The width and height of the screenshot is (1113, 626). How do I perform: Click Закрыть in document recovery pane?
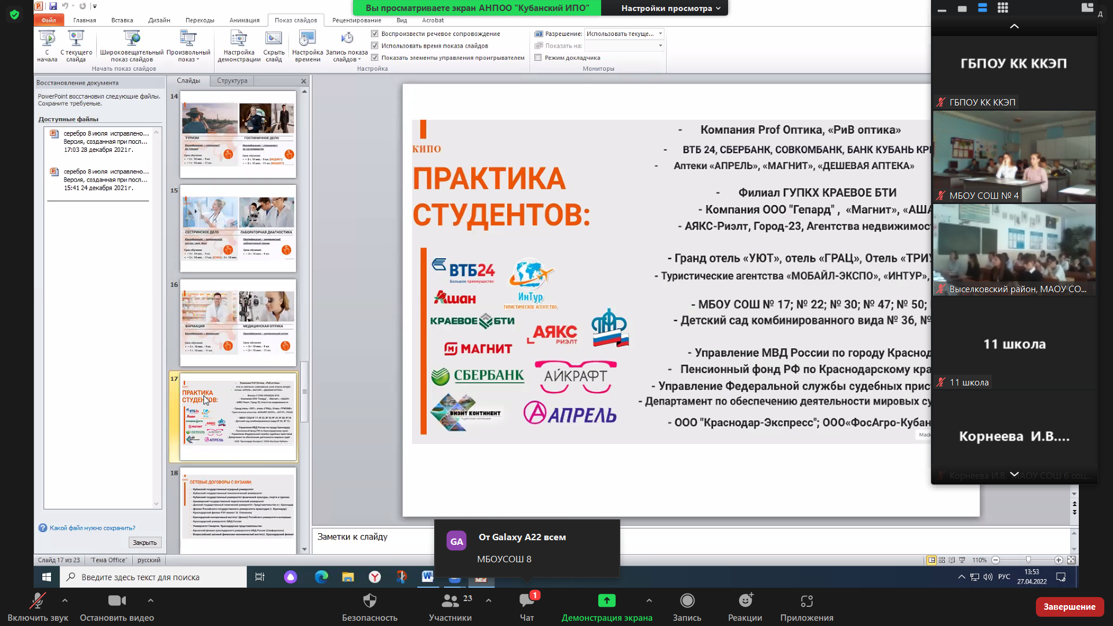(144, 543)
